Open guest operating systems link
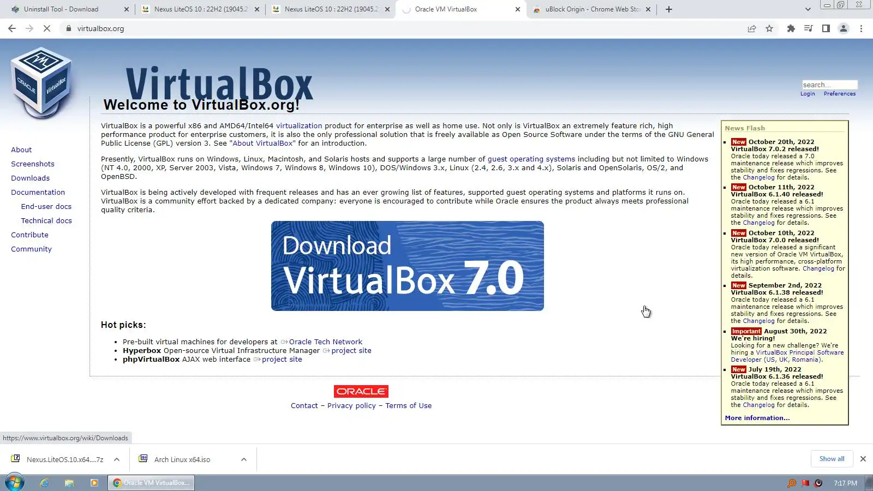Viewport: 873px width, 491px height. coord(531,159)
